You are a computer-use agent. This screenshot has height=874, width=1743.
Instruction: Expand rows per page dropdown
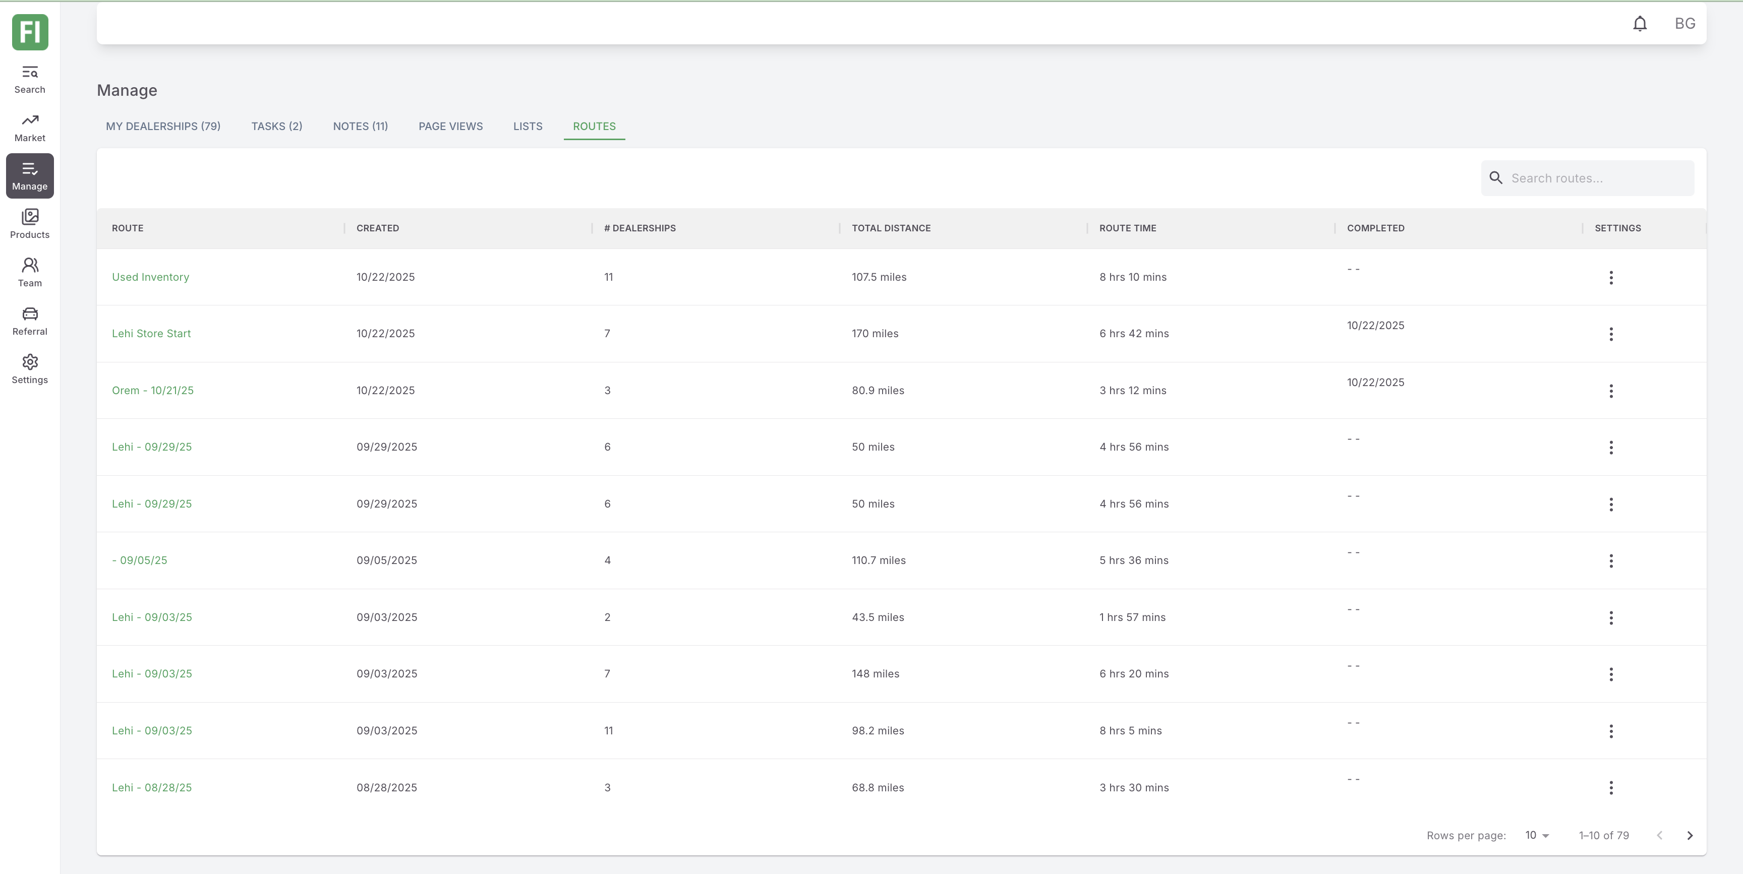pyautogui.click(x=1537, y=836)
